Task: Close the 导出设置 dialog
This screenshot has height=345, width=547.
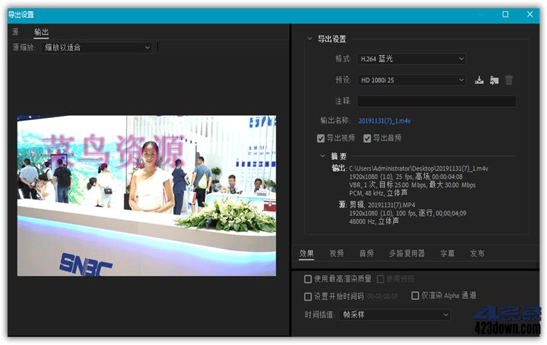Action: pos(530,14)
